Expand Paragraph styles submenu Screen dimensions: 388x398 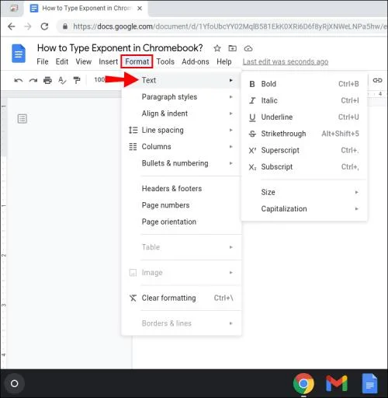point(182,97)
